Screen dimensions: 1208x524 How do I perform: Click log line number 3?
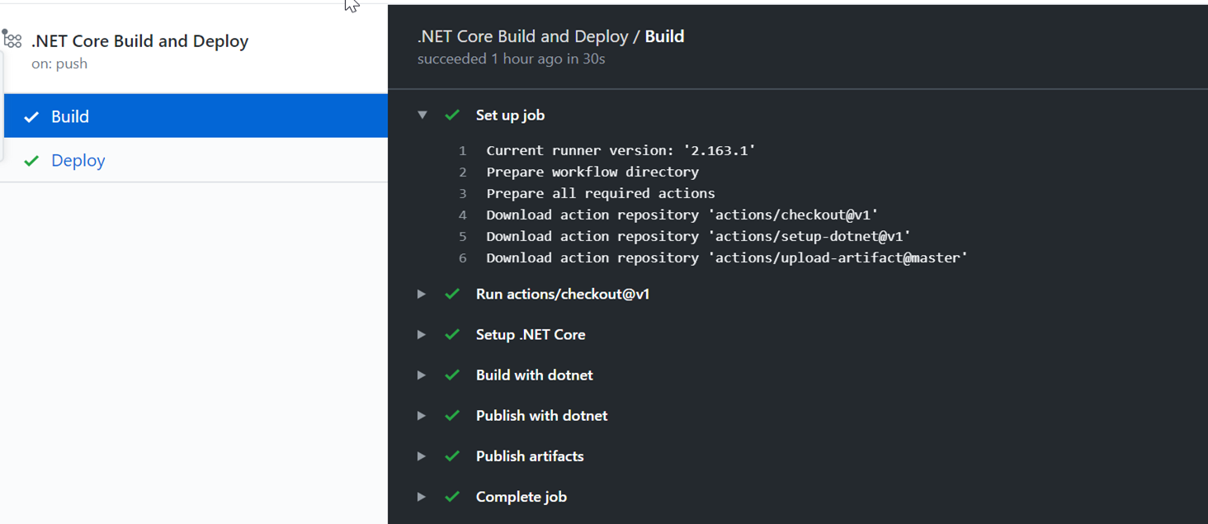[x=463, y=194]
